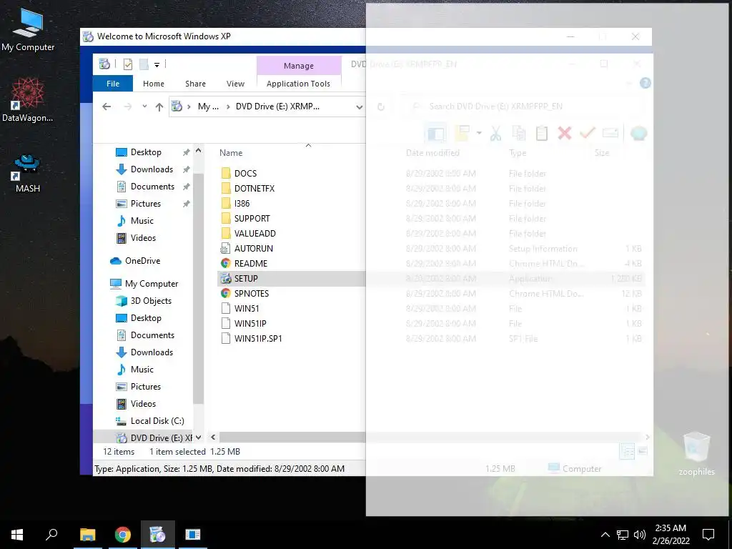Click the Forward navigation arrow

point(127,107)
